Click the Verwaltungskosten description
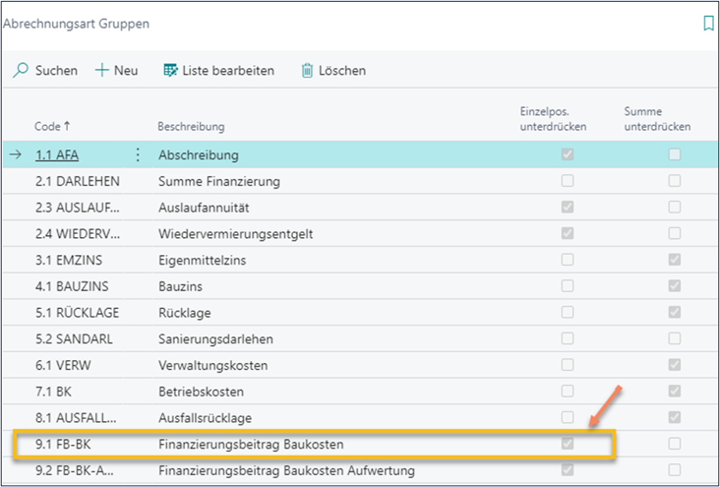This screenshot has height=487, width=720. (x=213, y=365)
